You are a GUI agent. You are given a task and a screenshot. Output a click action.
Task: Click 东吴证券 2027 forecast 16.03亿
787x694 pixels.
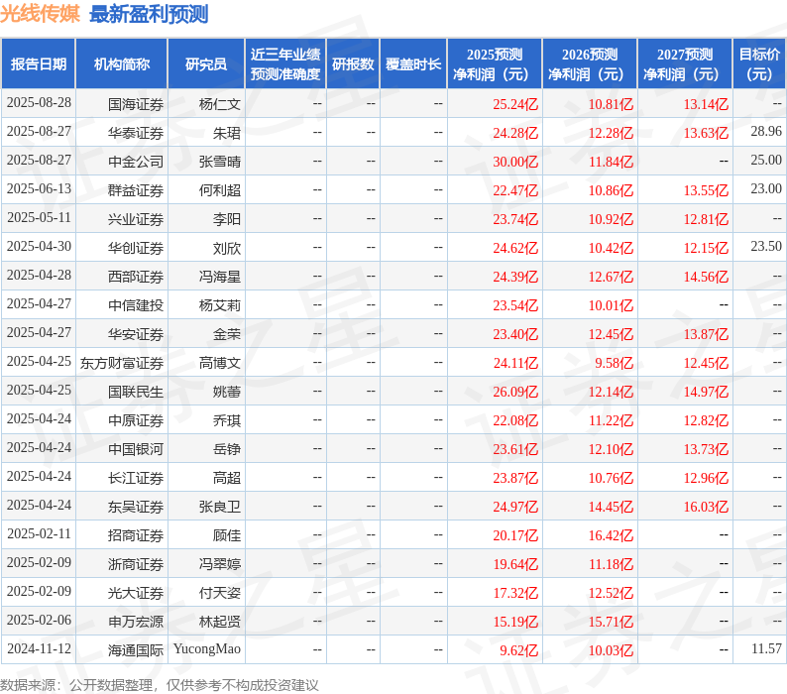point(706,507)
